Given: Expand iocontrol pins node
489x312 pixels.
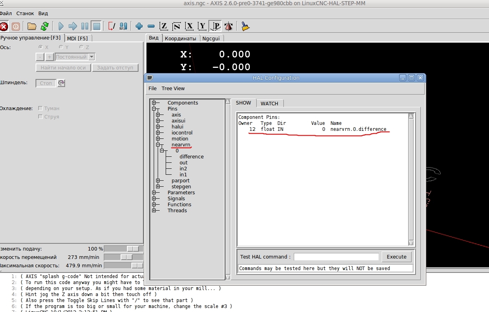Looking at the screenshot, I should (158, 133).
